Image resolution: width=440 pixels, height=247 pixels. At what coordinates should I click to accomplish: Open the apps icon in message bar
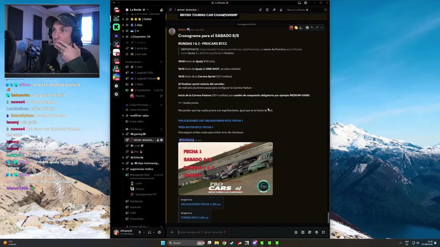323,232
